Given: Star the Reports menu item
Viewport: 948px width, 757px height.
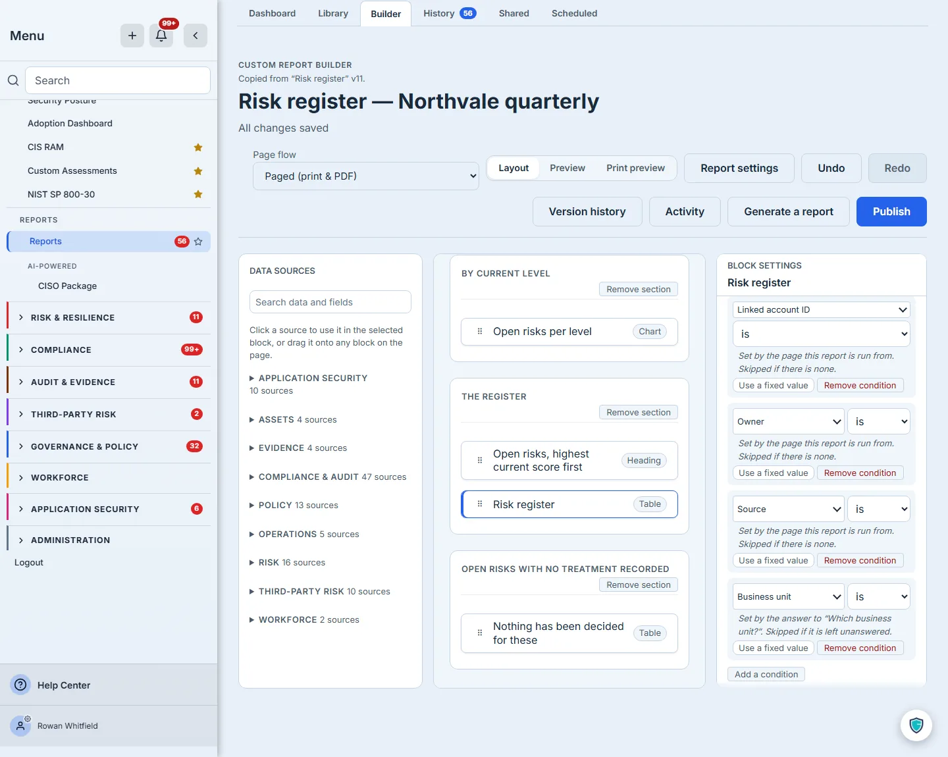Looking at the screenshot, I should tap(198, 242).
